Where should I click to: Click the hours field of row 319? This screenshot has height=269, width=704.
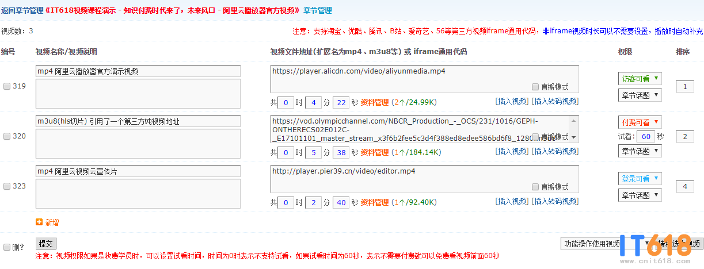pyautogui.click(x=286, y=103)
